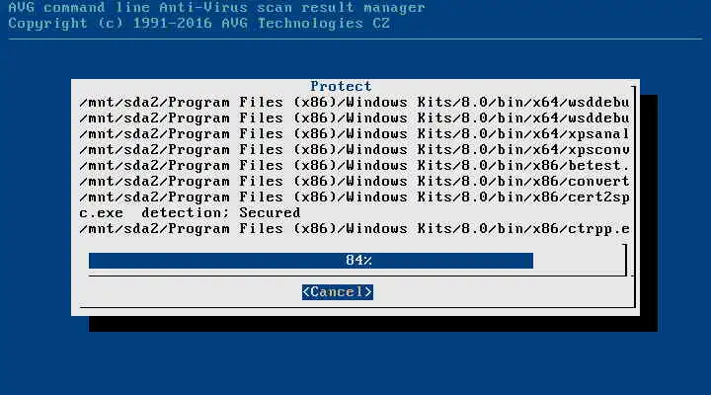711x395 pixels.
Task: Click the c.exe detection result line
Action: coord(190,212)
